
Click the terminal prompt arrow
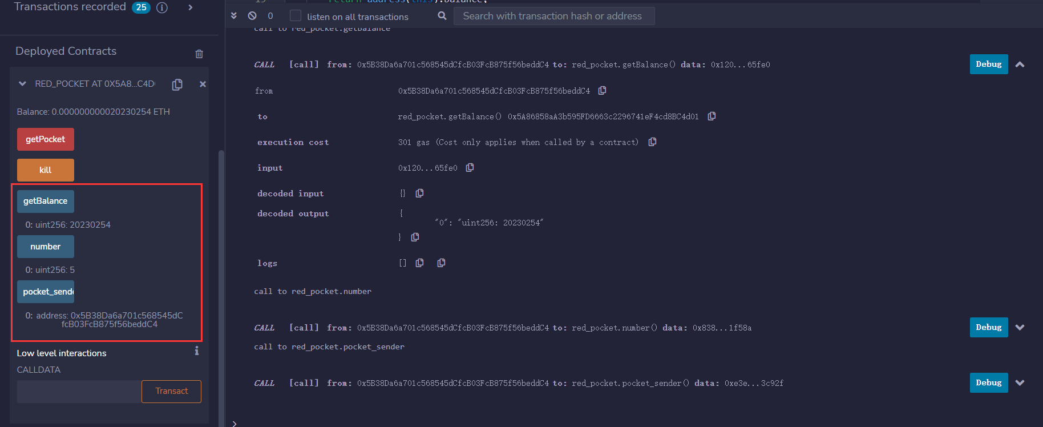point(235,424)
